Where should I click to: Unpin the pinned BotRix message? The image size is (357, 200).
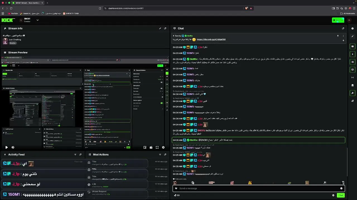coord(338,36)
